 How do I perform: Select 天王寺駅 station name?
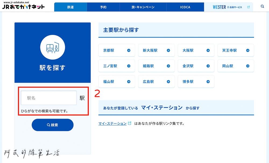pos(229,50)
